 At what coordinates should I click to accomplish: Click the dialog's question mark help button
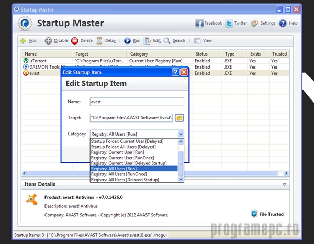175,72
